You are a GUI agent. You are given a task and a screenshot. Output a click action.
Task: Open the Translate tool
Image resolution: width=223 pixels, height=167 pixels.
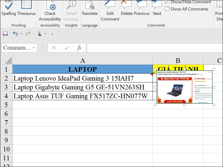tap(89, 8)
